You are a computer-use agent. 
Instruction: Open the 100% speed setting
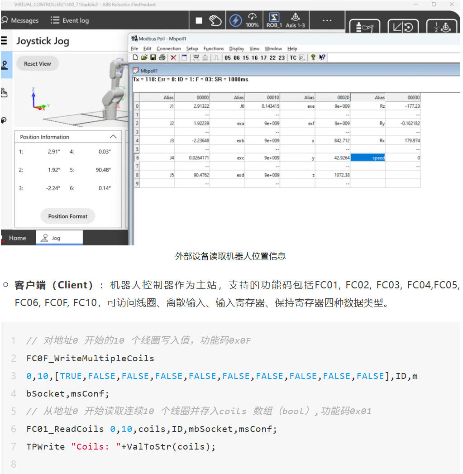pos(252,21)
